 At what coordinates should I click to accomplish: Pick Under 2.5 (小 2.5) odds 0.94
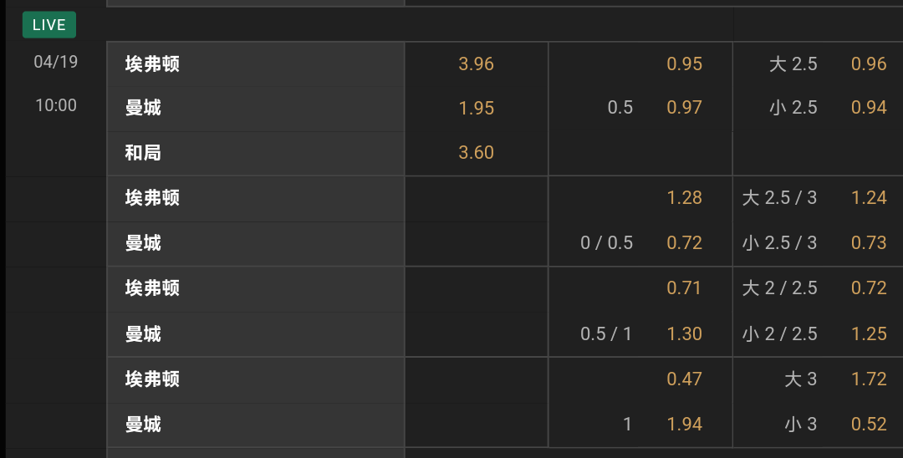coord(869,108)
